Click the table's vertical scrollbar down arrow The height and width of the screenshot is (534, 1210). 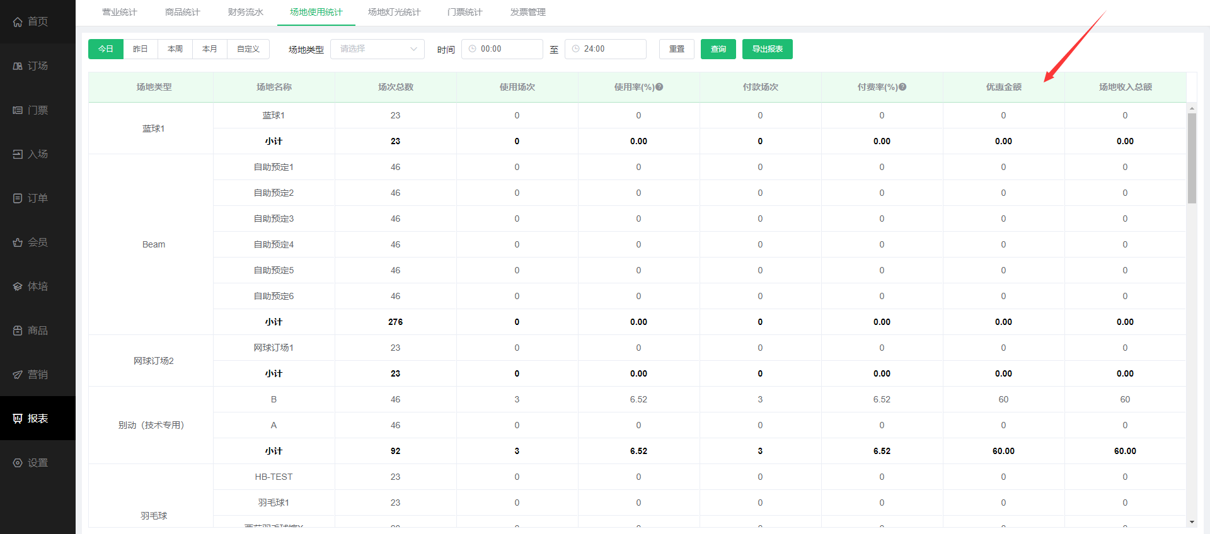click(x=1192, y=522)
